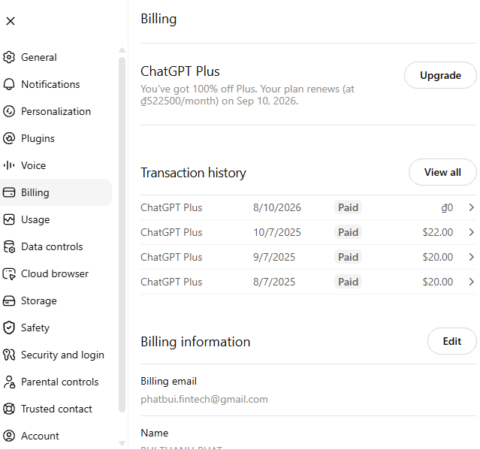This screenshot has width=480, height=450.
Task: Click the Usage chart icon
Action: pyautogui.click(x=9, y=219)
